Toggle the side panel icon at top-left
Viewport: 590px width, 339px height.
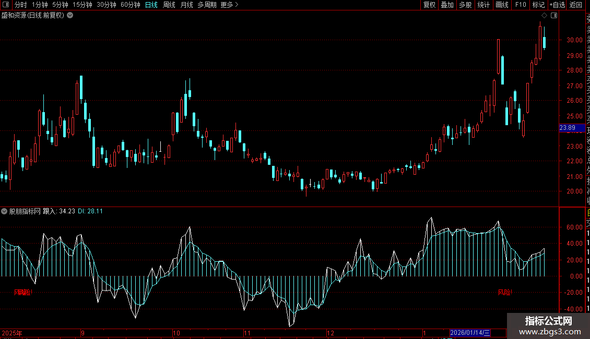tap(6, 5)
